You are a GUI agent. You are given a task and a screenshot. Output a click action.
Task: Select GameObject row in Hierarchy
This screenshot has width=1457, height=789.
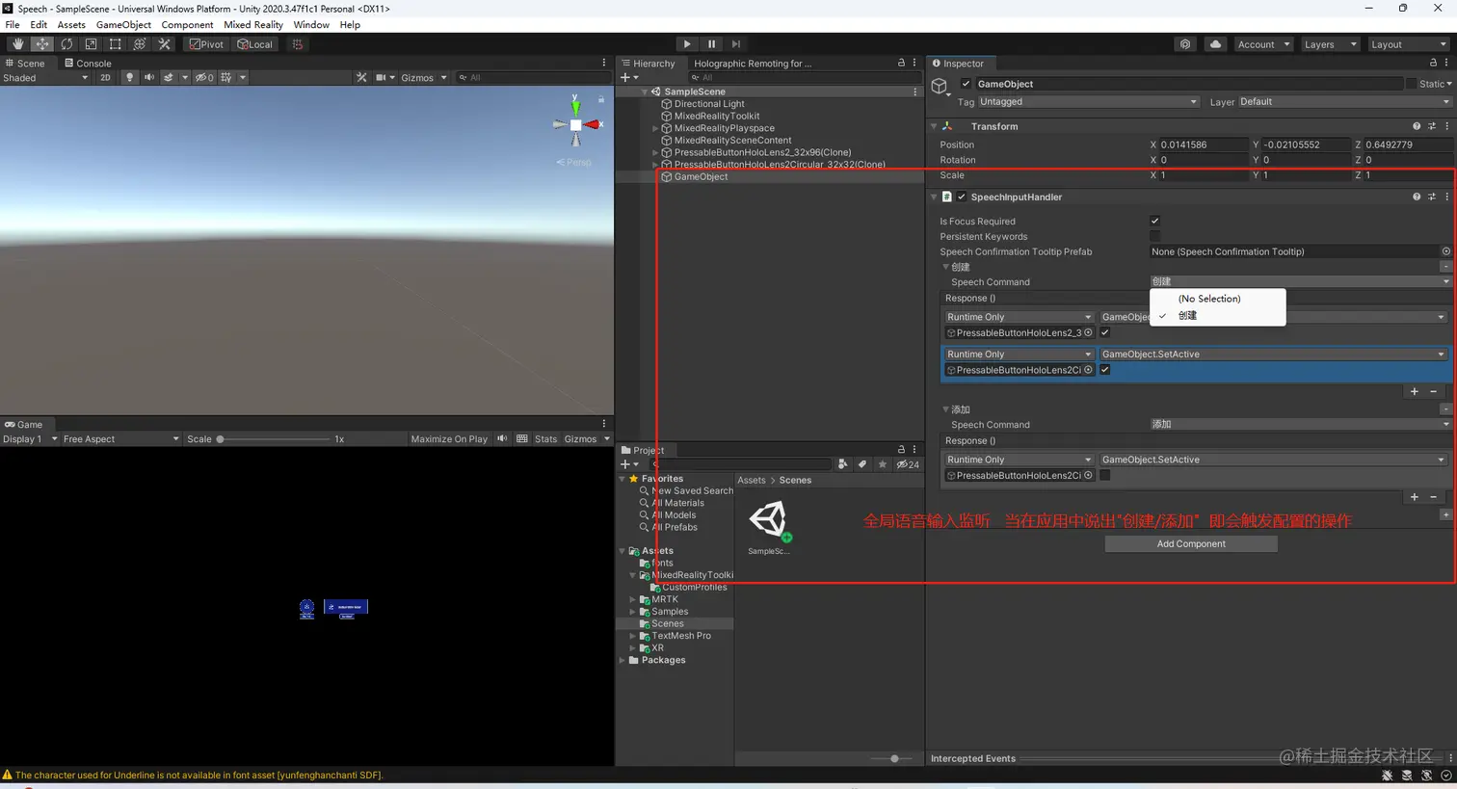(770, 177)
